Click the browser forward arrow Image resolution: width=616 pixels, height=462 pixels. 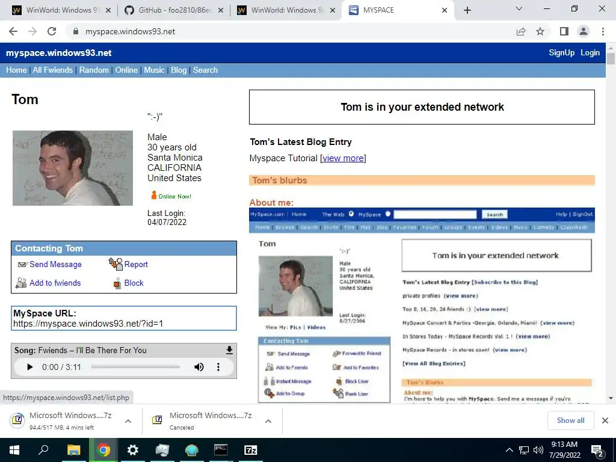pyautogui.click(x=32, y=31)
